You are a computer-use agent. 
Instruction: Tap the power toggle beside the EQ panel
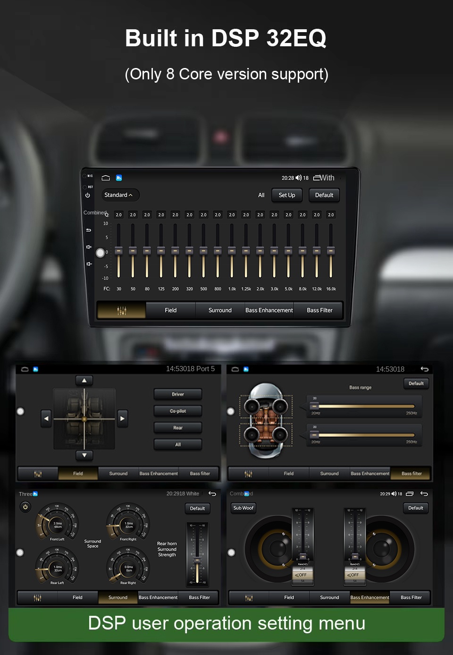87,196
